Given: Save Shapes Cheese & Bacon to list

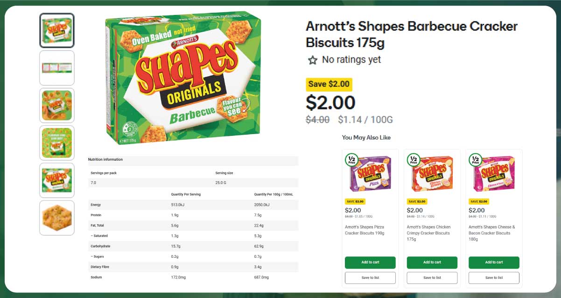Looking at the screenshot, I should [x=494, y=278].
